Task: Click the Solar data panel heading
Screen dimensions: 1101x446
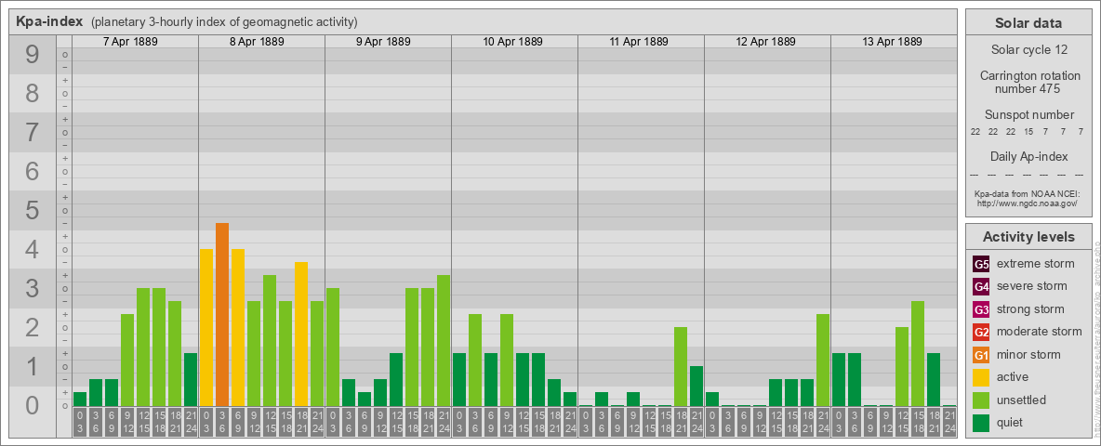Action: tap(1028, 23)
